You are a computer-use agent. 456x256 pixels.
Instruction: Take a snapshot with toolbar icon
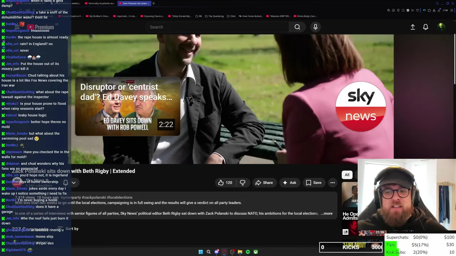pos(403,10)
